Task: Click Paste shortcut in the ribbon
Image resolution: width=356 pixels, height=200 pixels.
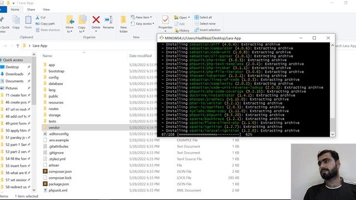Action: 48,30
